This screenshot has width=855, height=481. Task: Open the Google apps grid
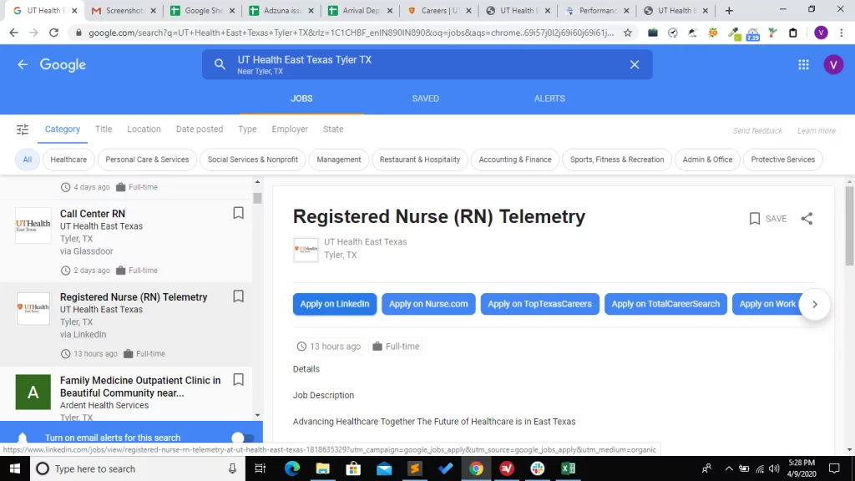click(x=803, y=64)
